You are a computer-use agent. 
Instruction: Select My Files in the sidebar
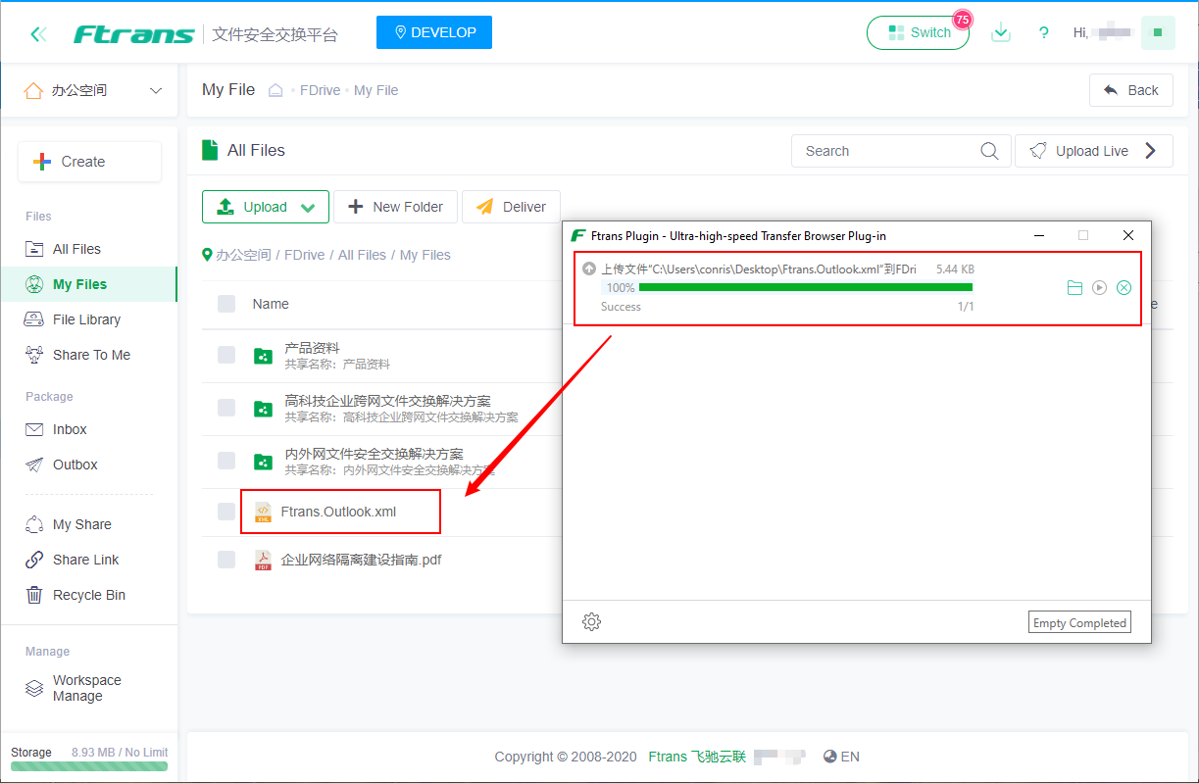88,284
